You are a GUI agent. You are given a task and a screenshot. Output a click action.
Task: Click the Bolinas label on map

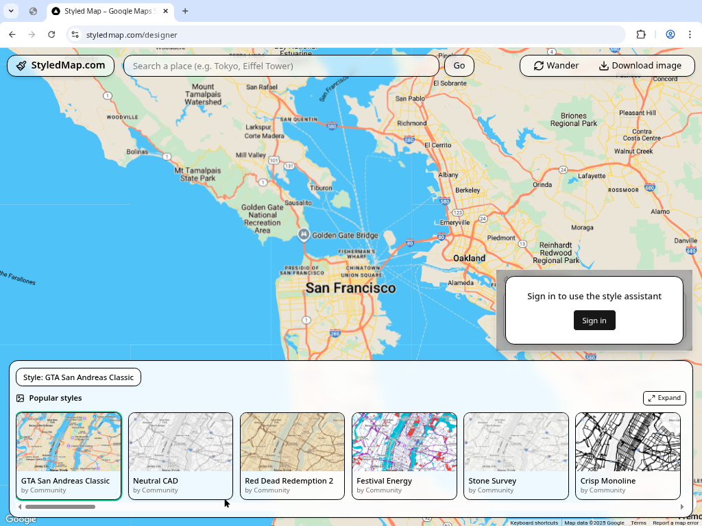(x=137, y=151)
